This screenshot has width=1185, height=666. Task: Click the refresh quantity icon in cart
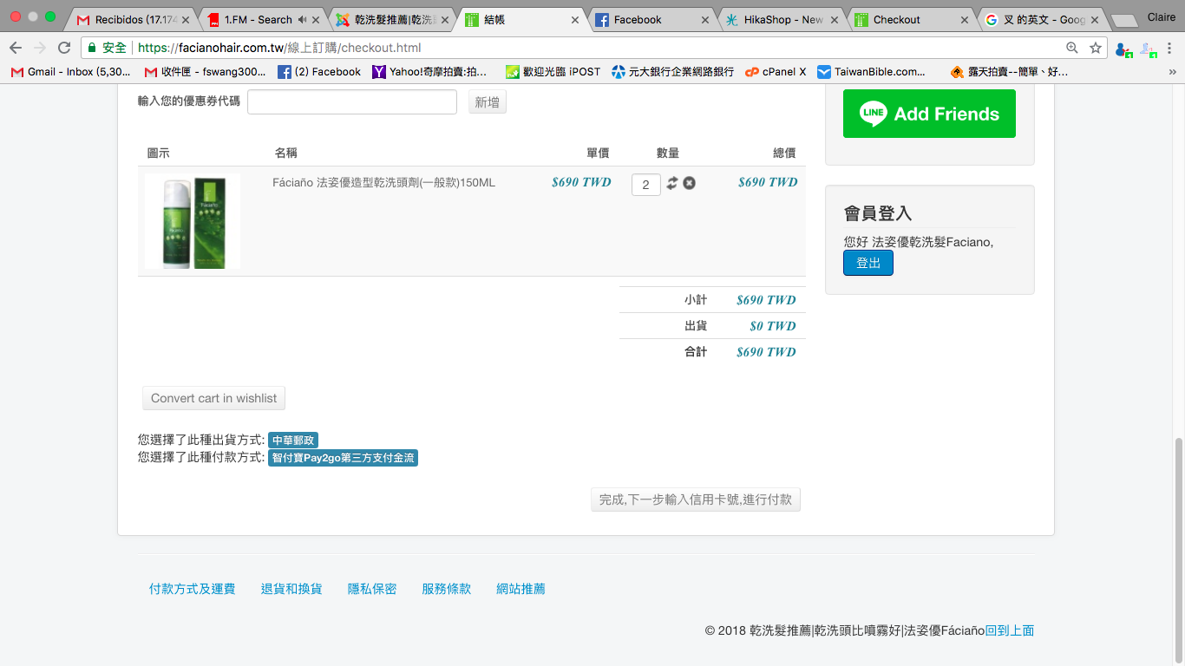coord(672,183)
